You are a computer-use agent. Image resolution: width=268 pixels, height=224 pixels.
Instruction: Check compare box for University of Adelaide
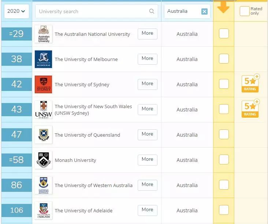click(x=224, y=210)
